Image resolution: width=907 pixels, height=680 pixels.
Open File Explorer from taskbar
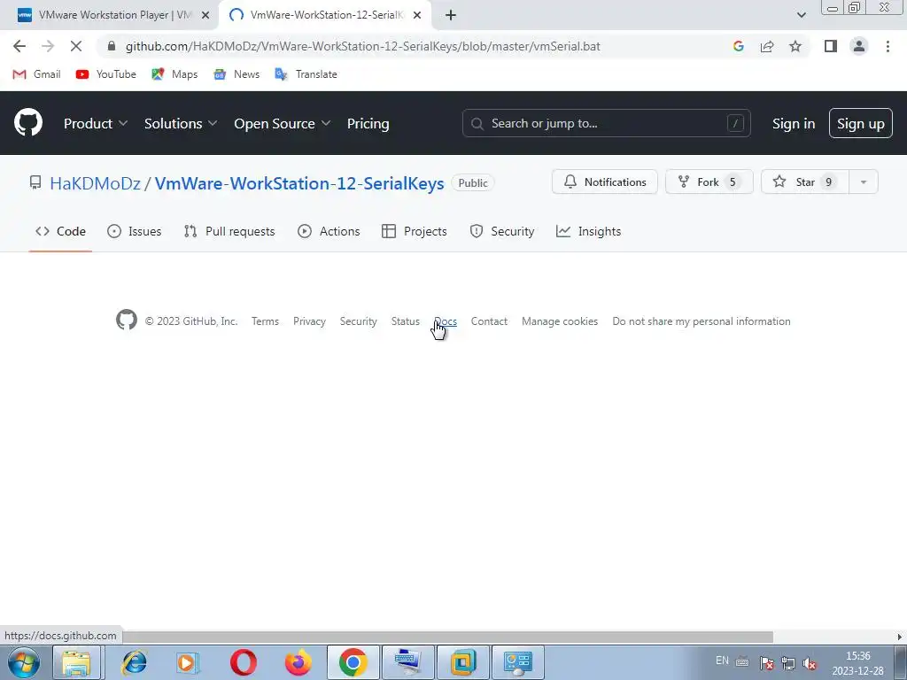tap(76, 662)
